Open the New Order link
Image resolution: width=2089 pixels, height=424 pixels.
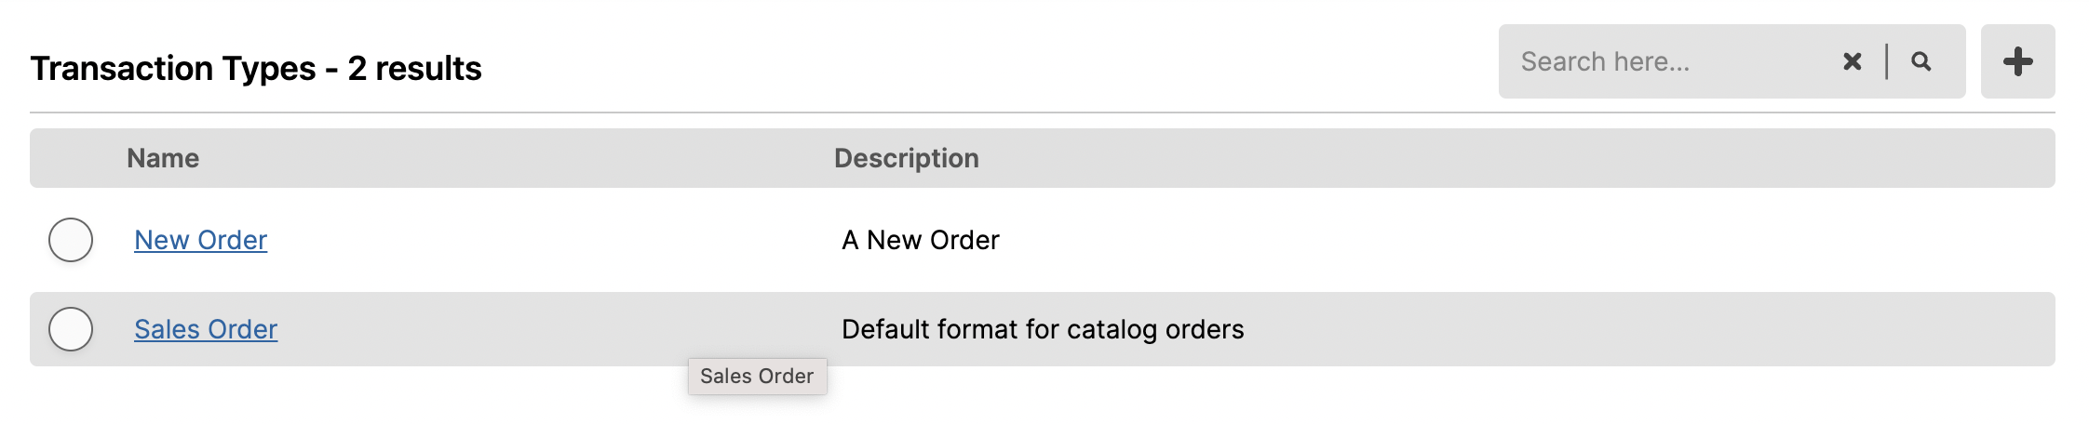point(200,240)
